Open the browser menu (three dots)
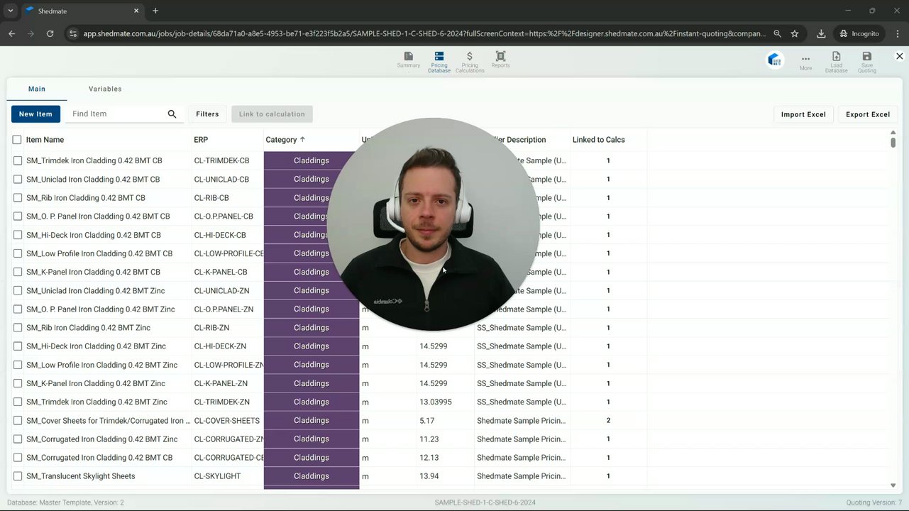This screenshot has height=511, width=909. pyautogui.click(x=896, y=33)
